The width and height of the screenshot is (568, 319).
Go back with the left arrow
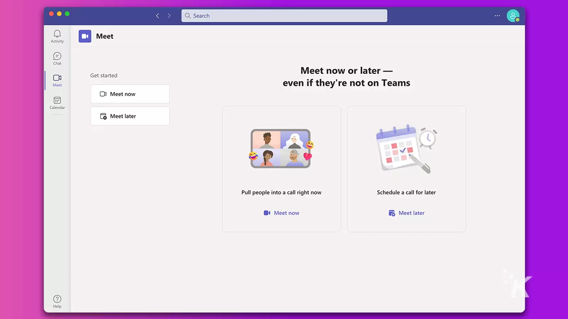click(x=158, y=16)
